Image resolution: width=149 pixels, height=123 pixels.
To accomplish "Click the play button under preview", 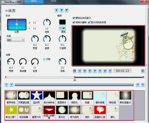I will click(x=95, y=71).
